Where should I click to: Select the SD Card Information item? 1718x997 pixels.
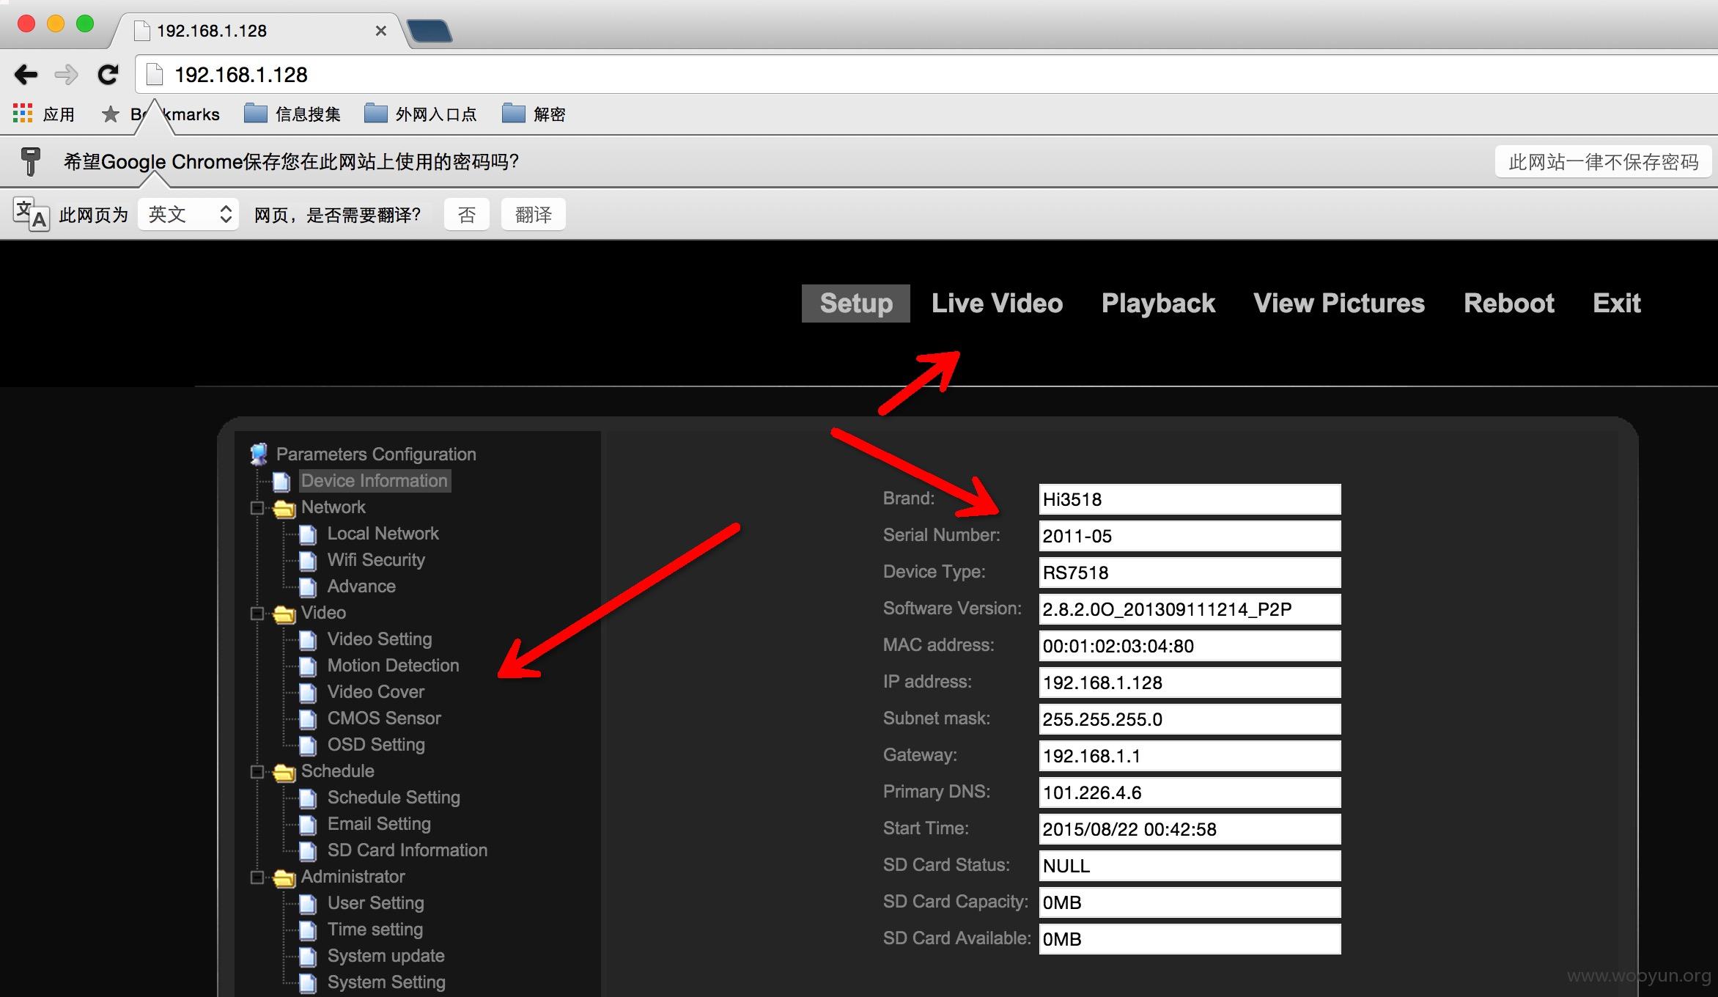408,850
